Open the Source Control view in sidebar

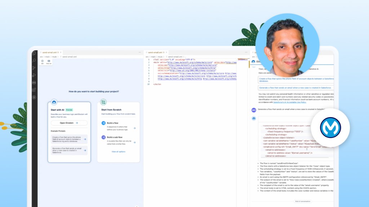point(34,68)
